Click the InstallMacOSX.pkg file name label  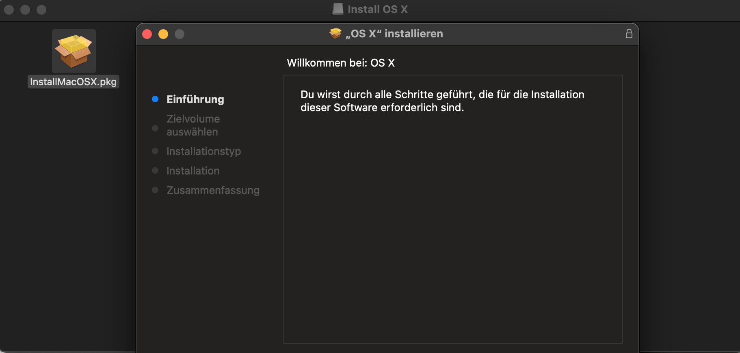(x=73, y=82)
